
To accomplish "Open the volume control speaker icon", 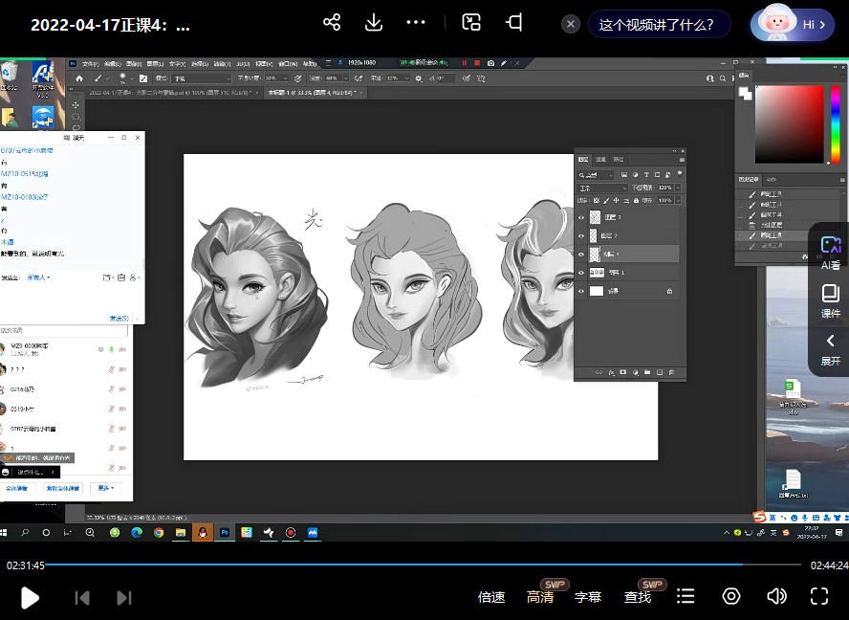I will (776, 597).
